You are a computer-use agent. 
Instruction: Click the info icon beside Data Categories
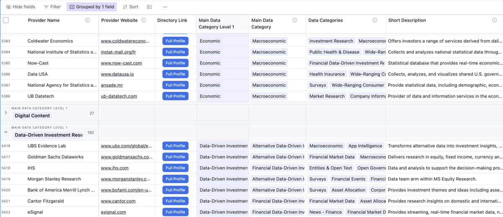(x=375, y=20)
